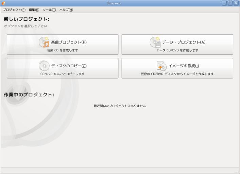The image size is (240, 174).
Task: Click the data disc icon with document
Action: (155, 42)
